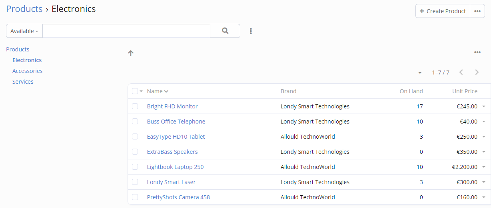Open the Lightbook Laptop 250 product

(x=175, y=167)
